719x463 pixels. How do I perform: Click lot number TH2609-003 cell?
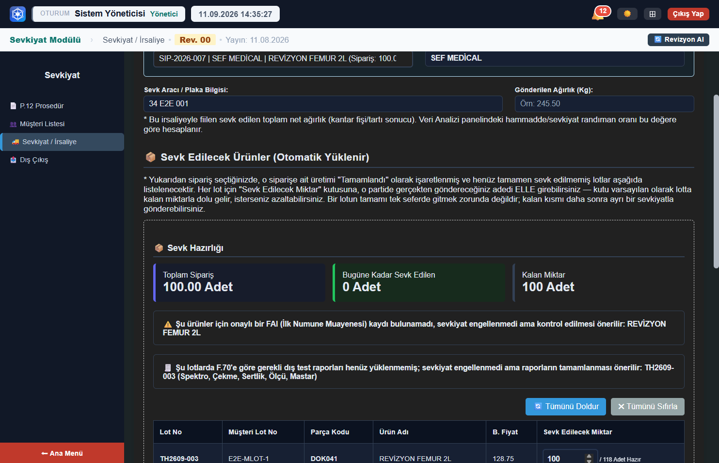point(179,459)
